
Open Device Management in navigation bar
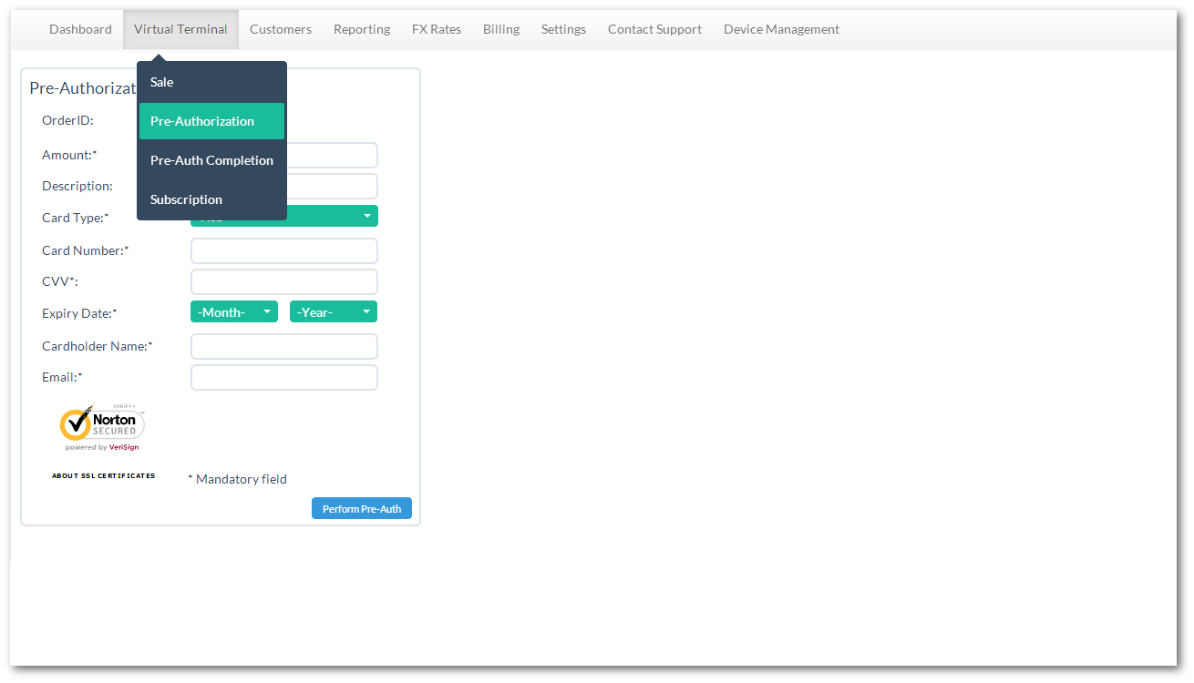pos(781,29)
